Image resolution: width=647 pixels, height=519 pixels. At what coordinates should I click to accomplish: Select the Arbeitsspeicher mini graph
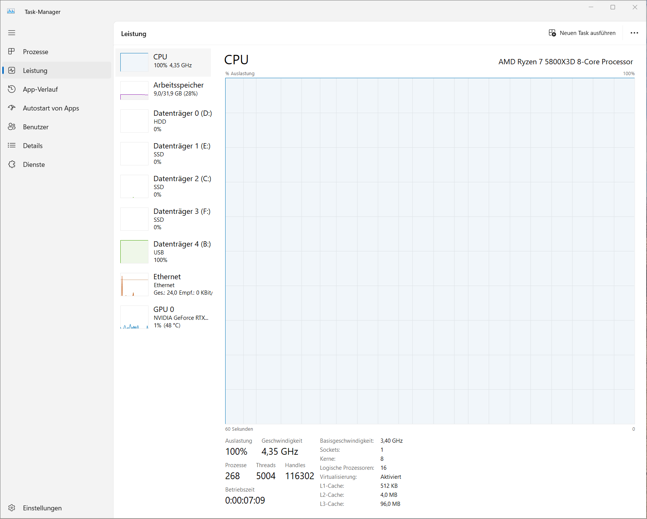point(134,91)
